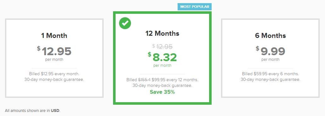Click the green checkmark icon
This screenshot has width=325, height=116.
[125, 23]
